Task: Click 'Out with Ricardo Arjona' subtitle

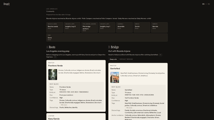Action: [119, 51]
